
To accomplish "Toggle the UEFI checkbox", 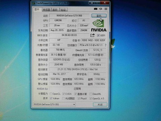I will 98,35.
